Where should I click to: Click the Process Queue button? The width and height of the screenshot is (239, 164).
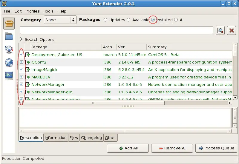pyautogui.click(x=216, y=148)
